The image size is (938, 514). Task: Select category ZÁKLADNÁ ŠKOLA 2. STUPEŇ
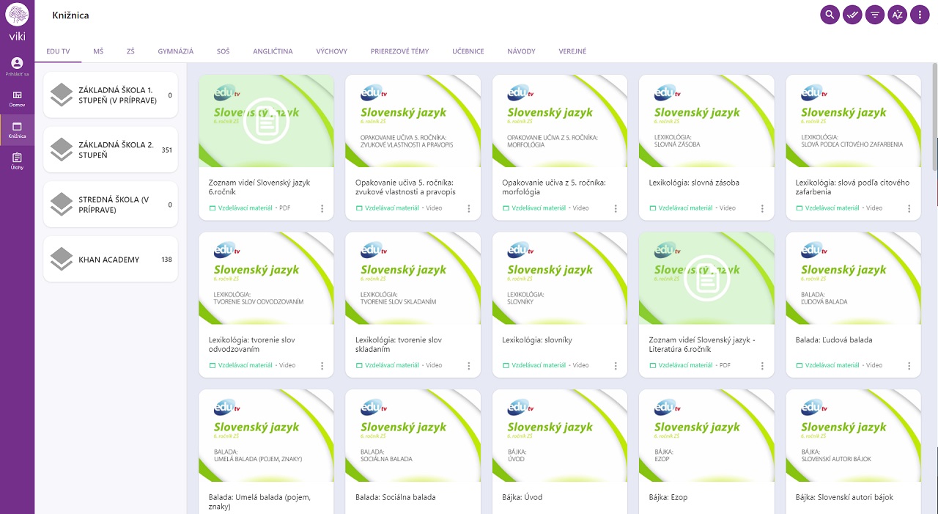coord(111,150)
